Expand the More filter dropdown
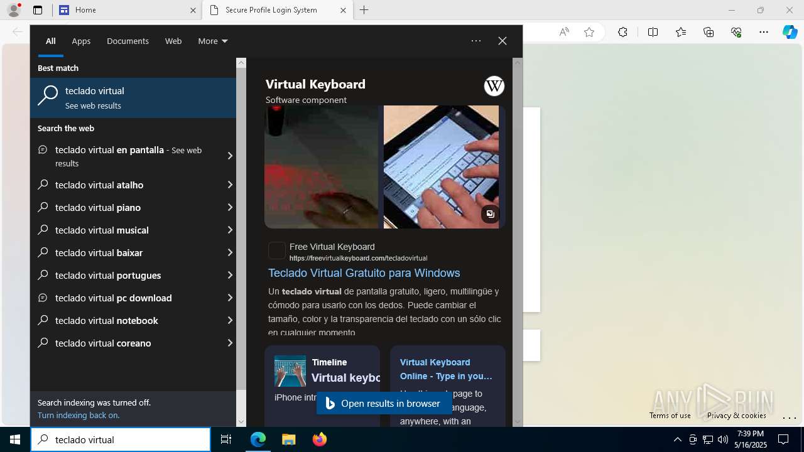 tap(213, 41)
